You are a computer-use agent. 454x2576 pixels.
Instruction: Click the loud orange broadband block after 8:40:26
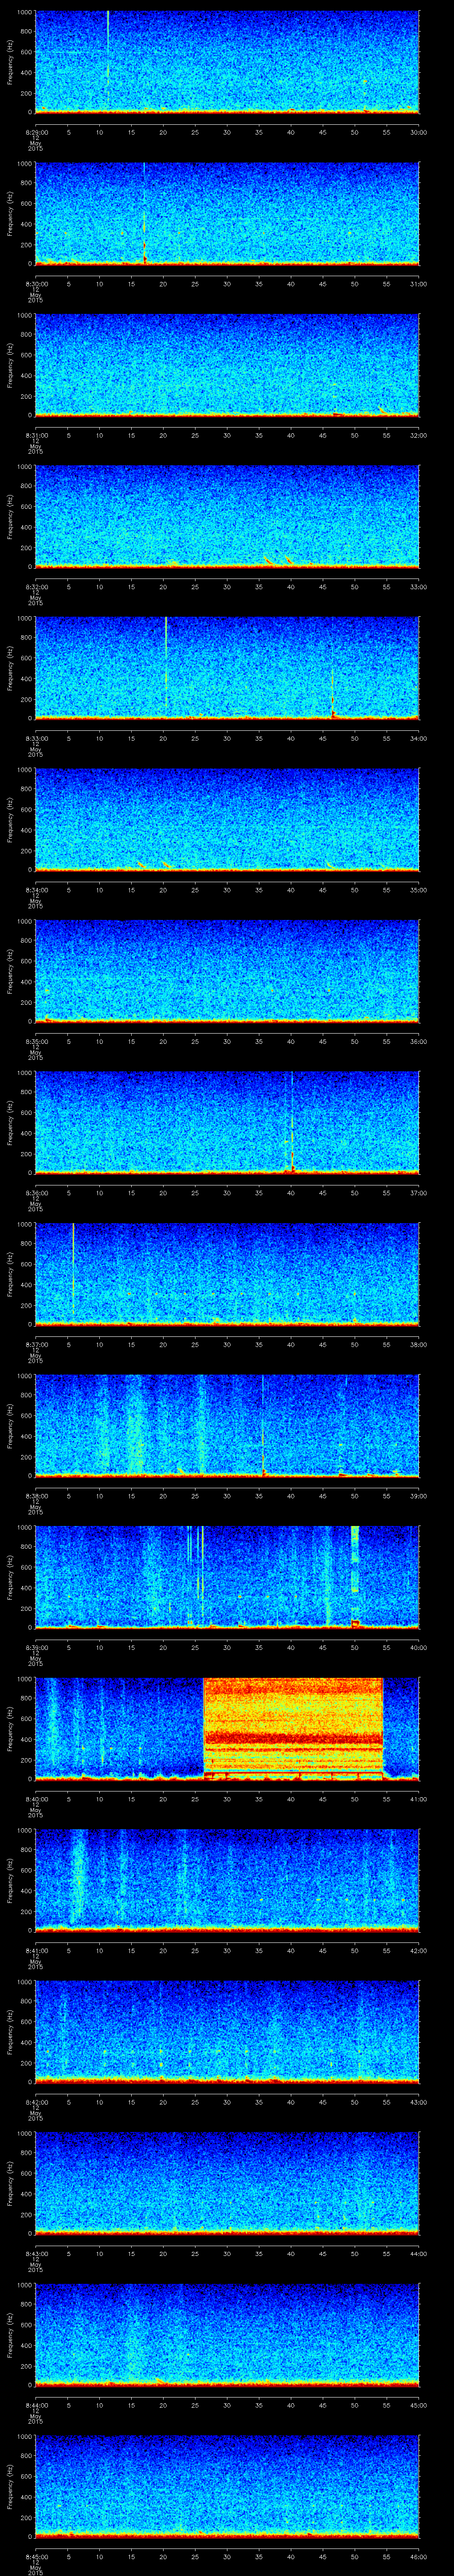(x=292, y=1728)
